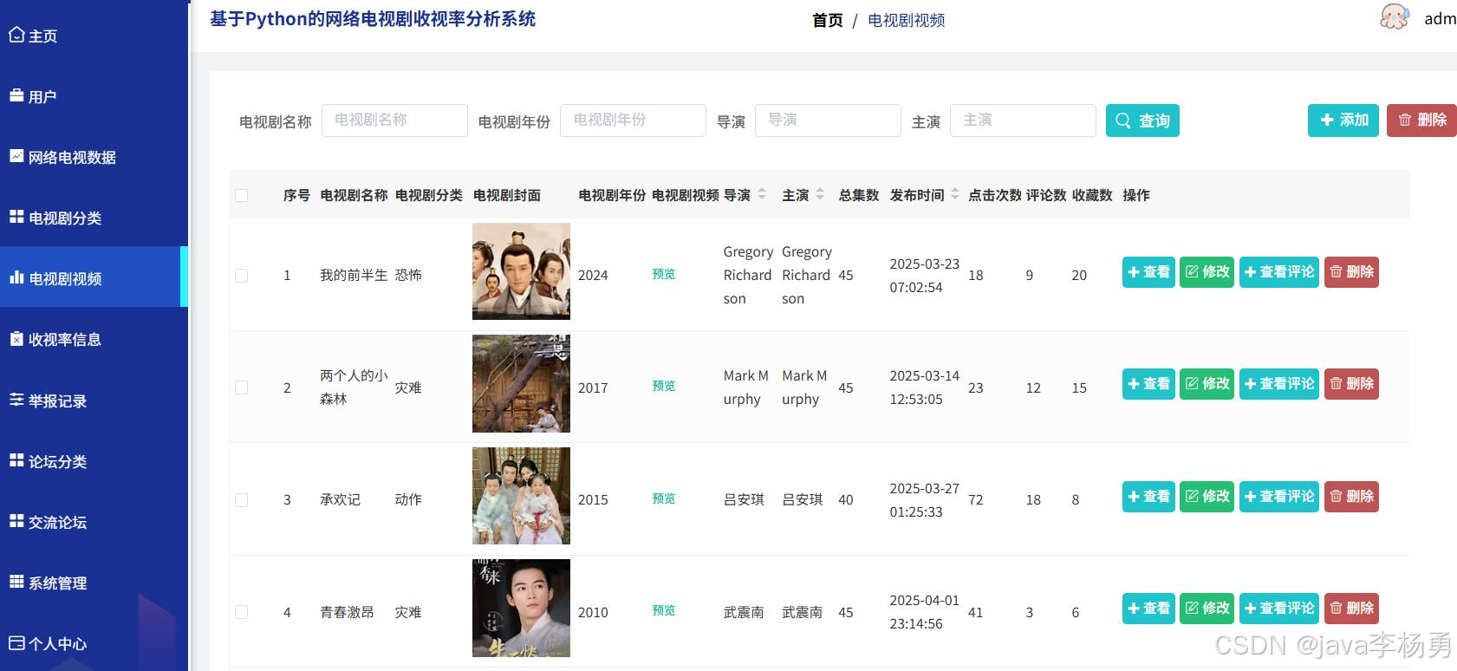
Task: Open cover thumbnail of 青春激昂
Action: (521, 608)
